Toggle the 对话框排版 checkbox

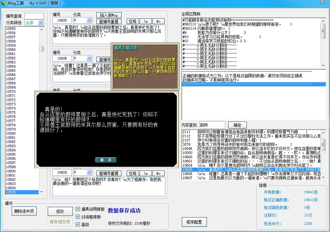[x=78, y=217]
